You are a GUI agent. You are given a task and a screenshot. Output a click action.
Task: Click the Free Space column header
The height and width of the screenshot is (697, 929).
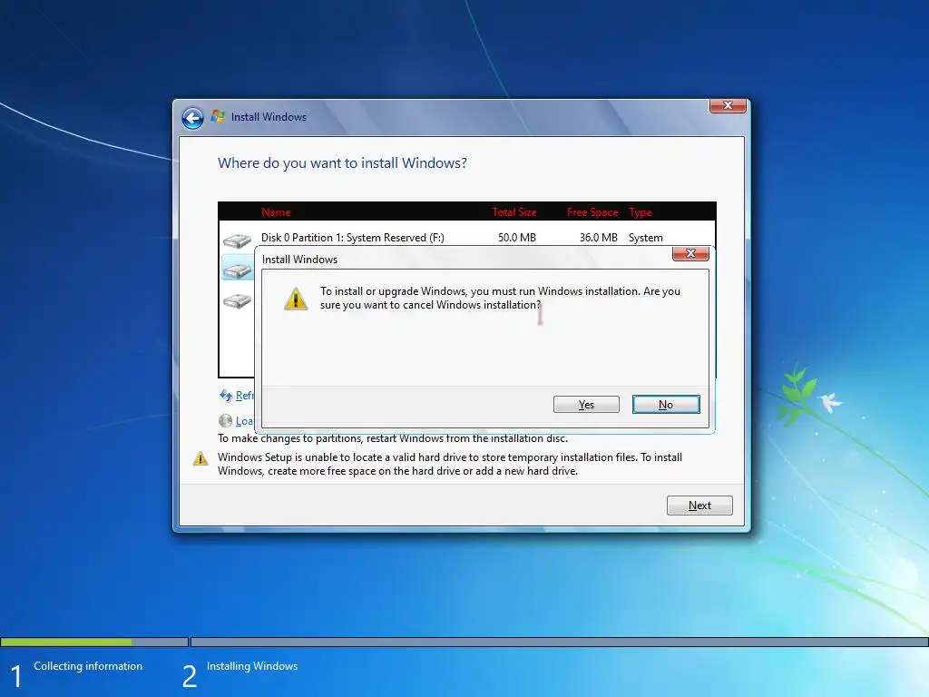click(x=592, y=212)
